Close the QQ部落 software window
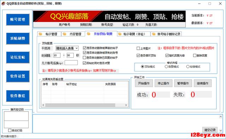This screenshot has height=139, width=226. (220, 4)
